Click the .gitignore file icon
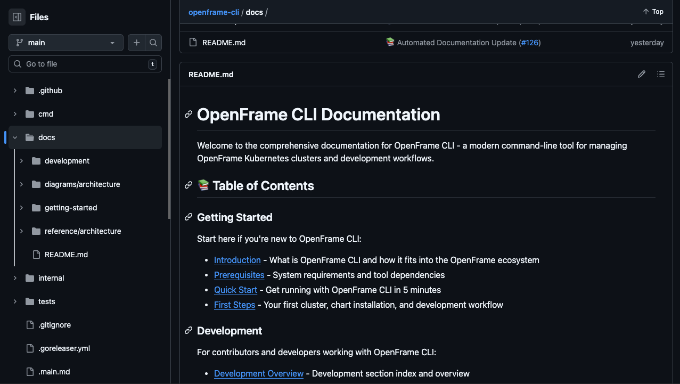 [30, 325]
